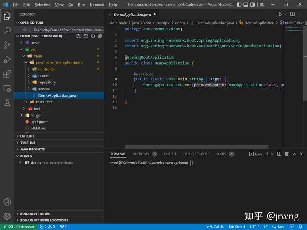Open the Explorer view in activity bar

point(7,16)
